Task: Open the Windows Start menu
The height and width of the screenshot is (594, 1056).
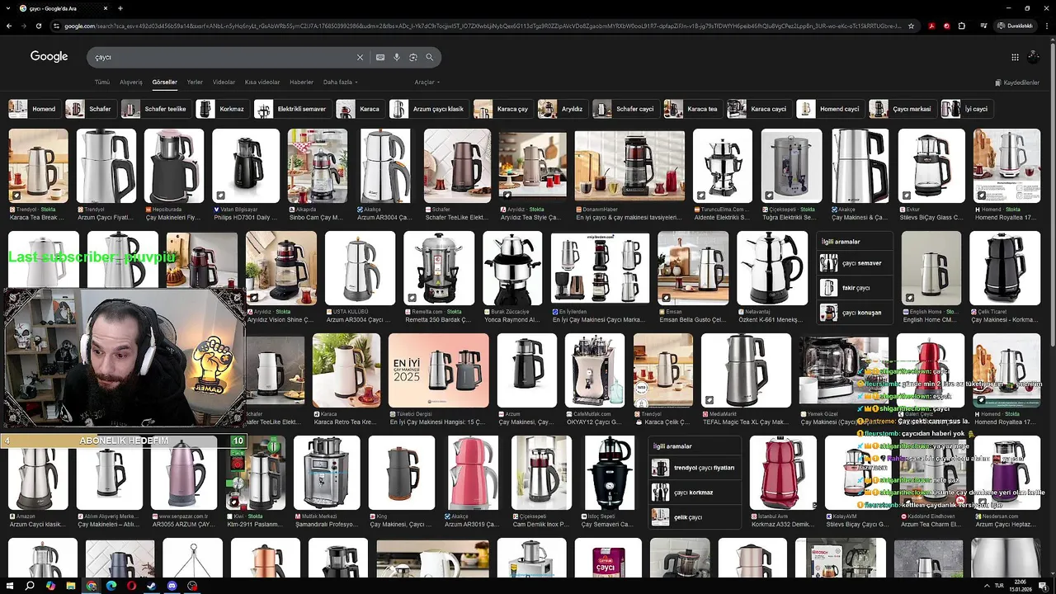Action: coord(9,586)
